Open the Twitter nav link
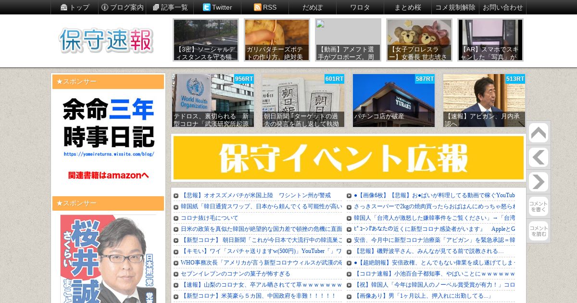Image resolution: width=577 pixels, height=303 pixels. click(217, 7)
